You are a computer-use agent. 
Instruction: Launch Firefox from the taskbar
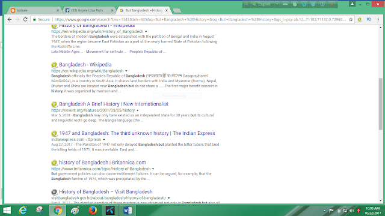93,211
